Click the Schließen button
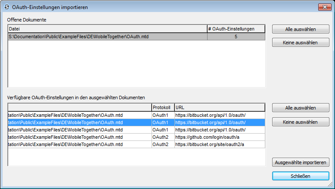Screen dimensions: 335x189 coord(301,176)
